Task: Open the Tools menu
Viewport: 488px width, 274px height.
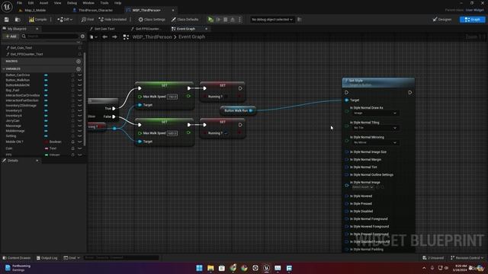Action: coord(104,3)
